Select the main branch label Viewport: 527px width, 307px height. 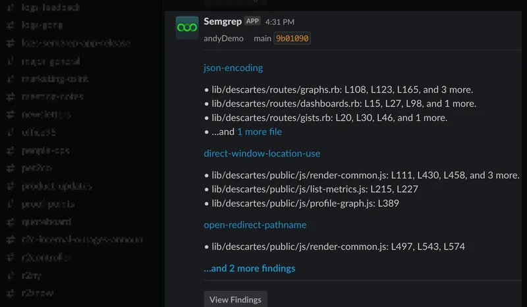tap(262, 38)
